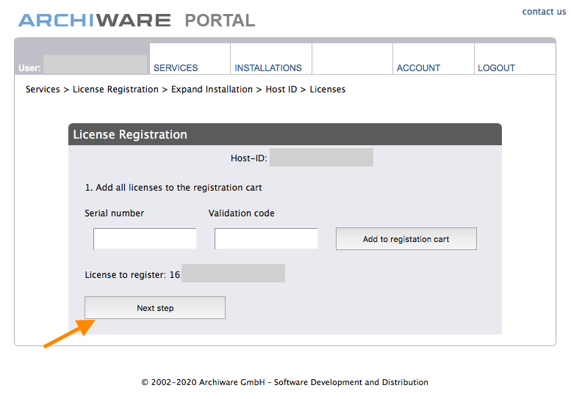The width and height of the screenshot is (571, 399).
Task: Click the Host ID breadcrumb
Action: tap(281, 89)
